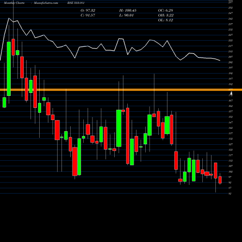
Task: Click the 102 price axis label
Action: coord(230,172)
